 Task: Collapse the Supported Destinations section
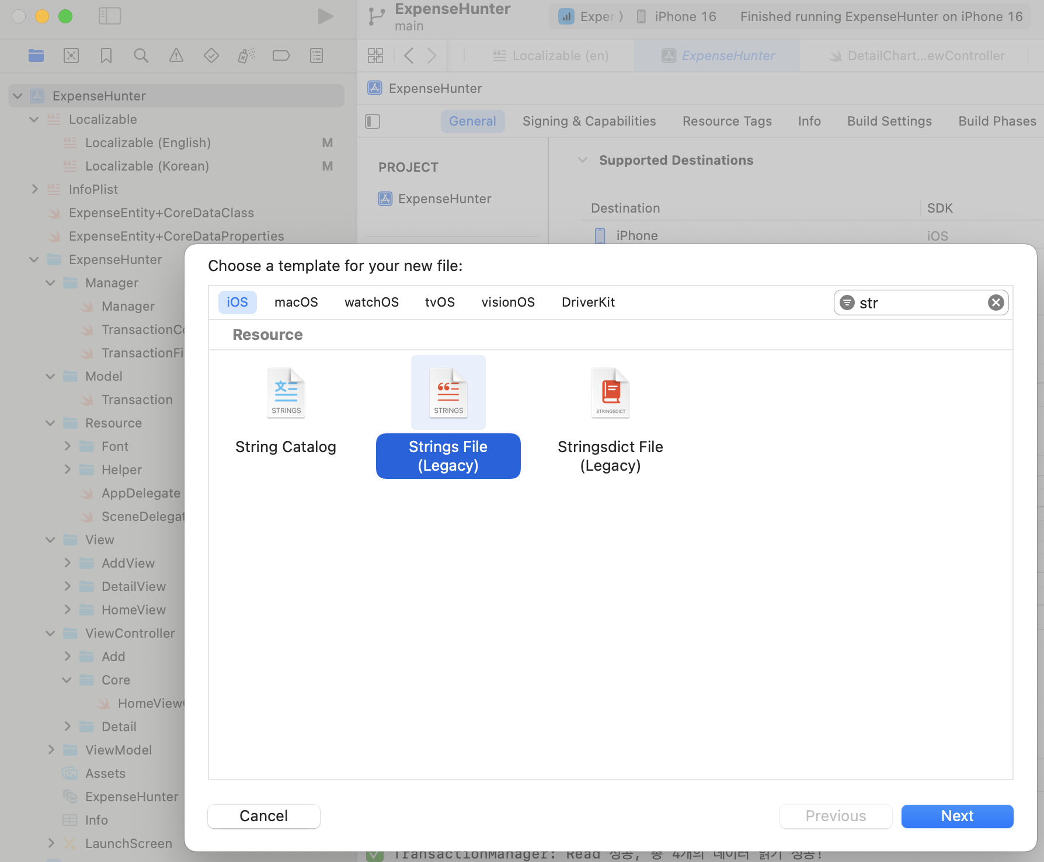pyautogui.click(x=582, y=160)
